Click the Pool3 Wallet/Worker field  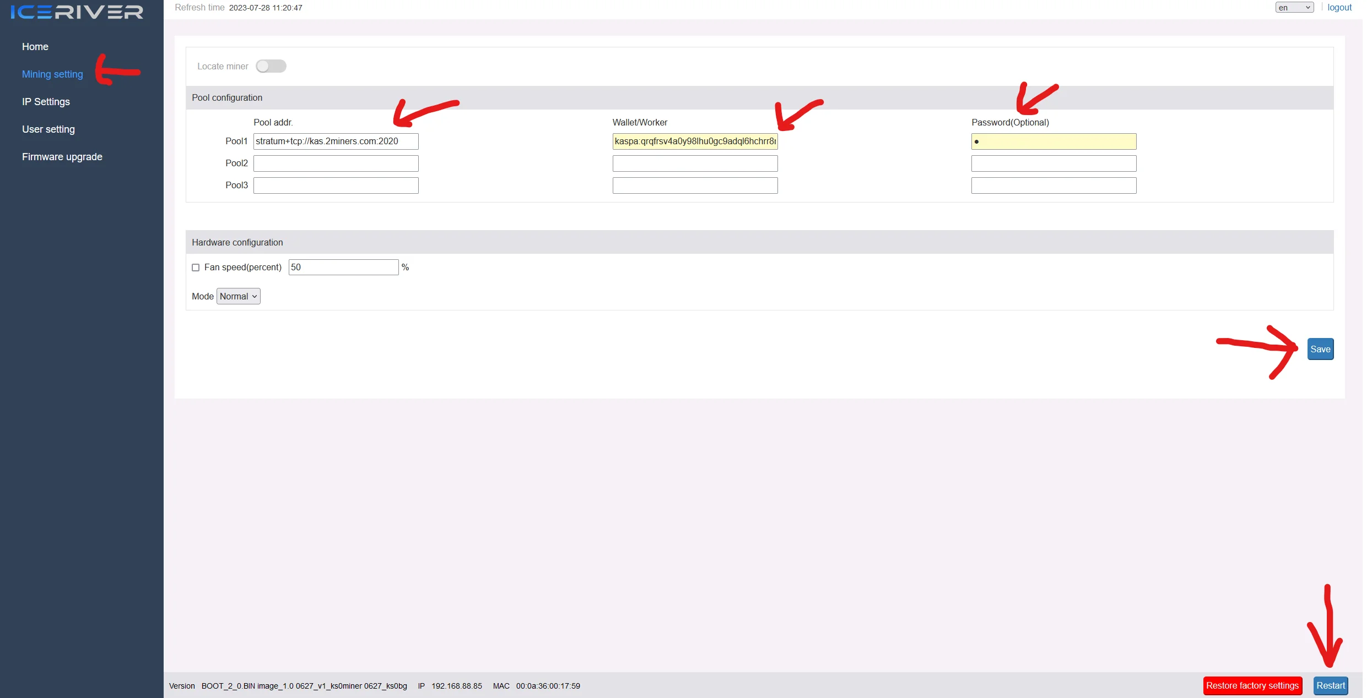(x=694, y=186)
